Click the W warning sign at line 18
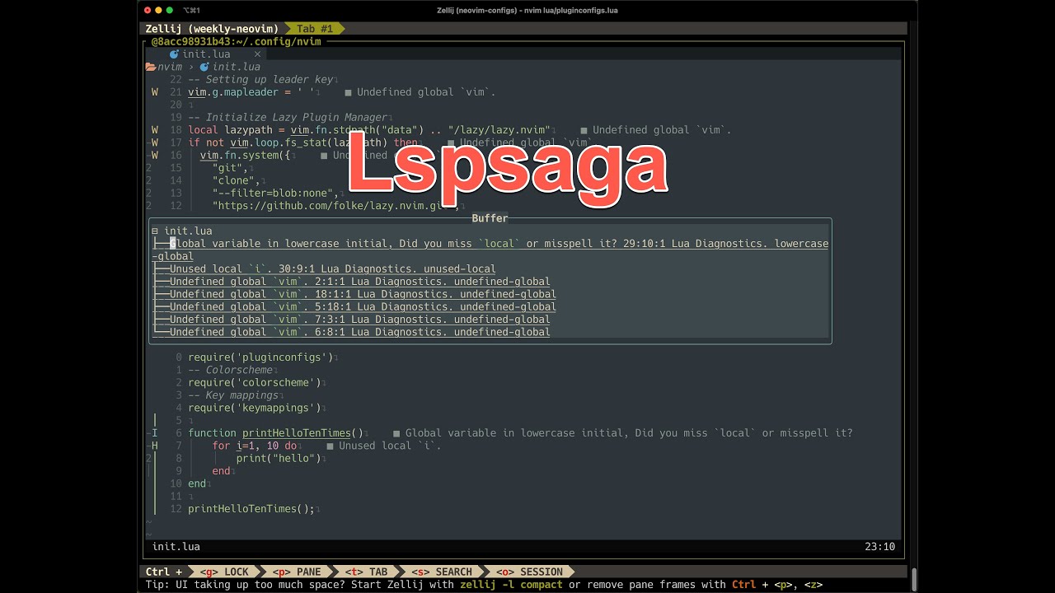This screenshot has height=593, width=1055. [155, 130]
